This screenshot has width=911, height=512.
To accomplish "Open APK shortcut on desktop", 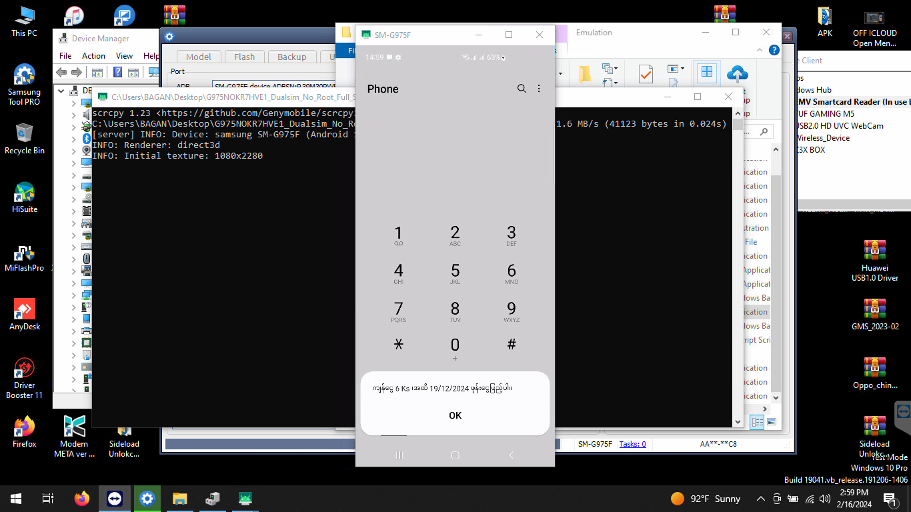I will pyautogui.click(x=825, y=22).
